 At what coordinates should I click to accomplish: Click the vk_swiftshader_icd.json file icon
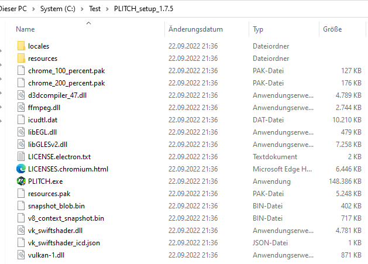point(21,242)
